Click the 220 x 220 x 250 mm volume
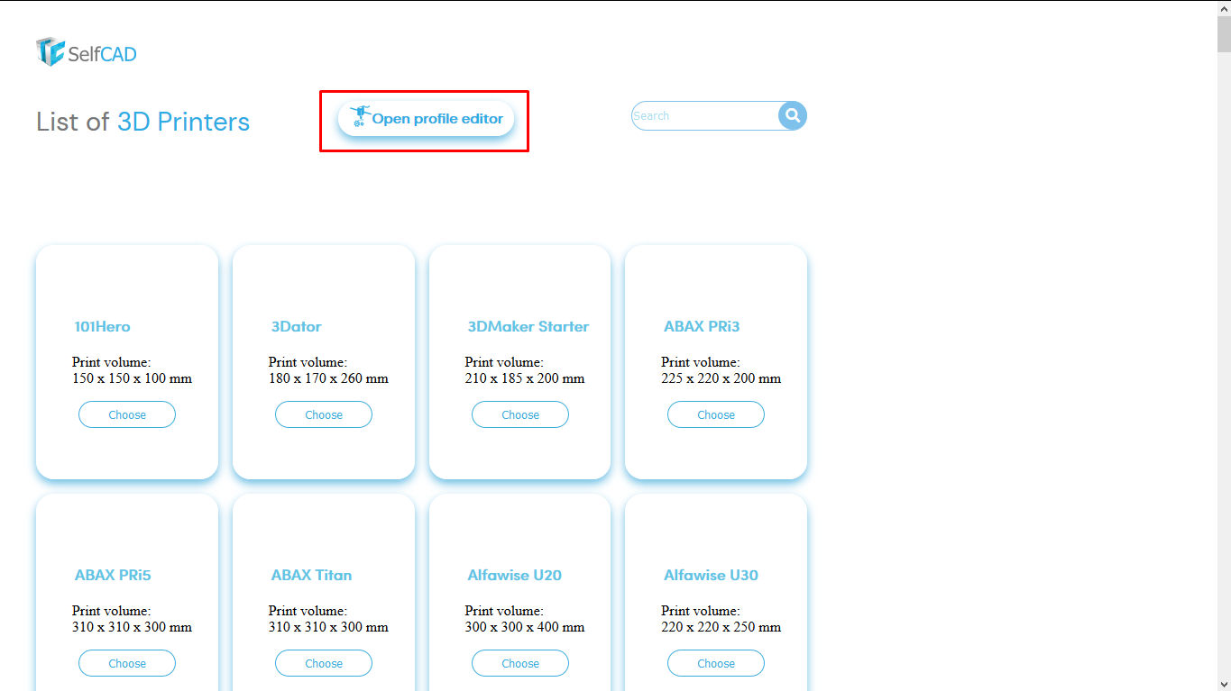Image resolution: width=1231 pixels, height=691 pixels. point(721,627)
